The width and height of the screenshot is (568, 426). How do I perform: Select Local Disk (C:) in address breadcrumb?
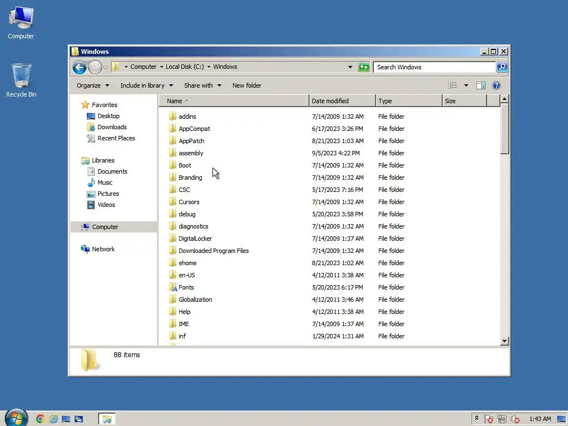(185, 67)
